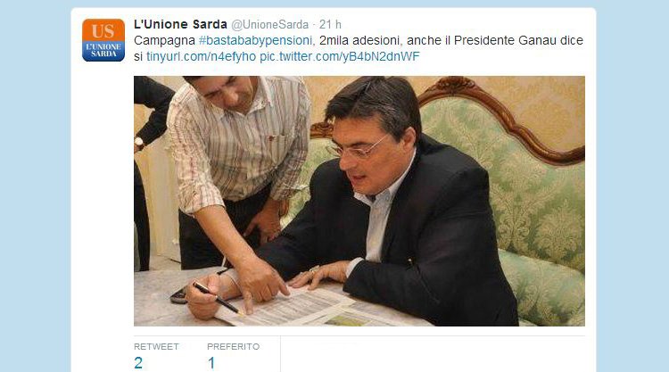
Task: Click the PREFERITO label
Action: pyautogui.click(x=233, y=346)
